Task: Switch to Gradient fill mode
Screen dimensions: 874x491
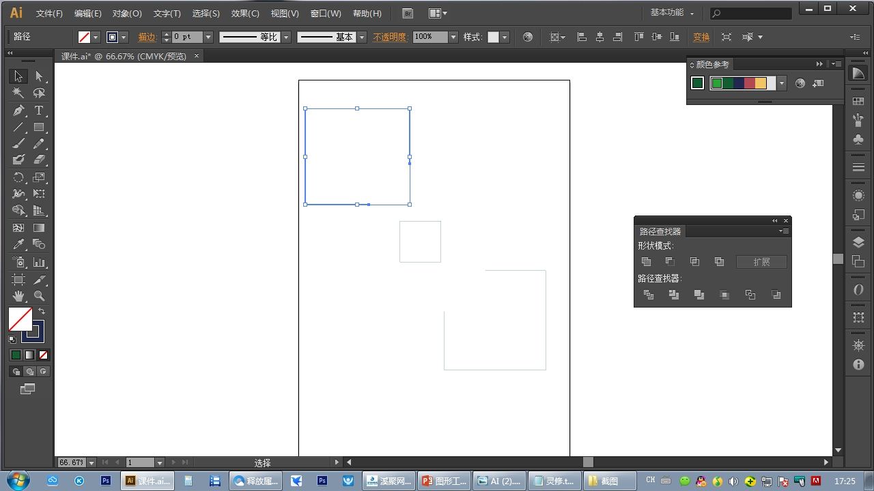Action: coord(29,355)
